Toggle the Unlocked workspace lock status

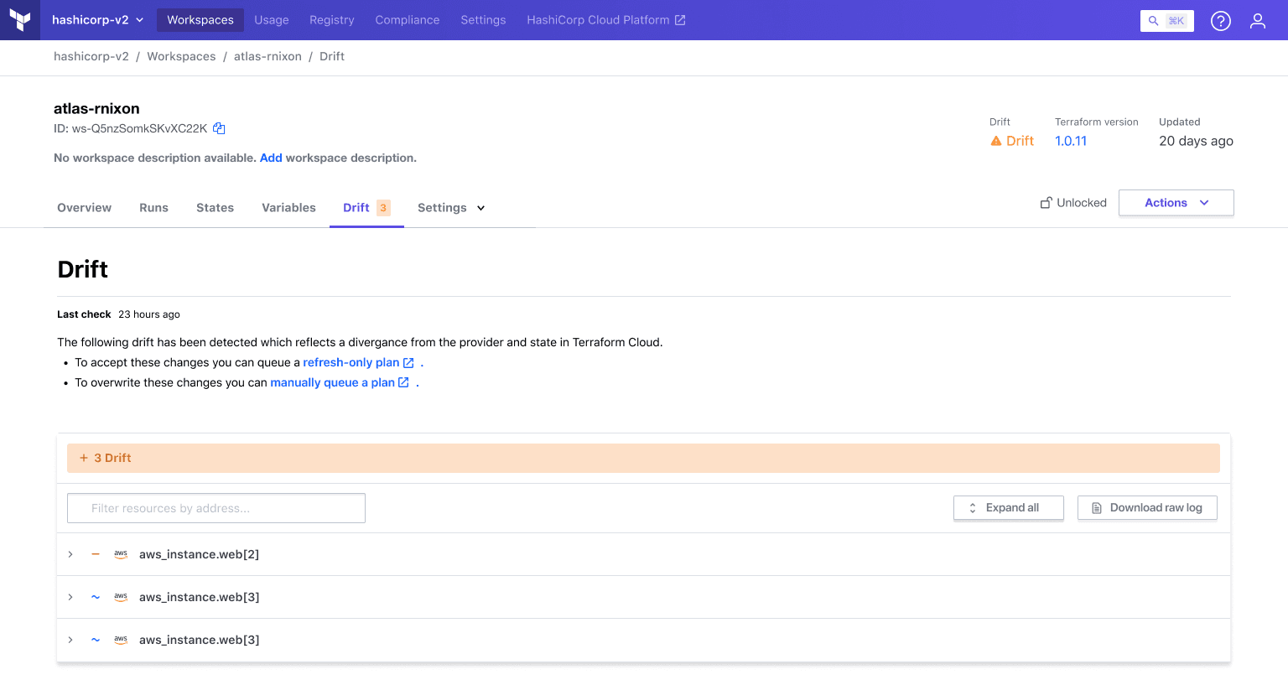1073,203
